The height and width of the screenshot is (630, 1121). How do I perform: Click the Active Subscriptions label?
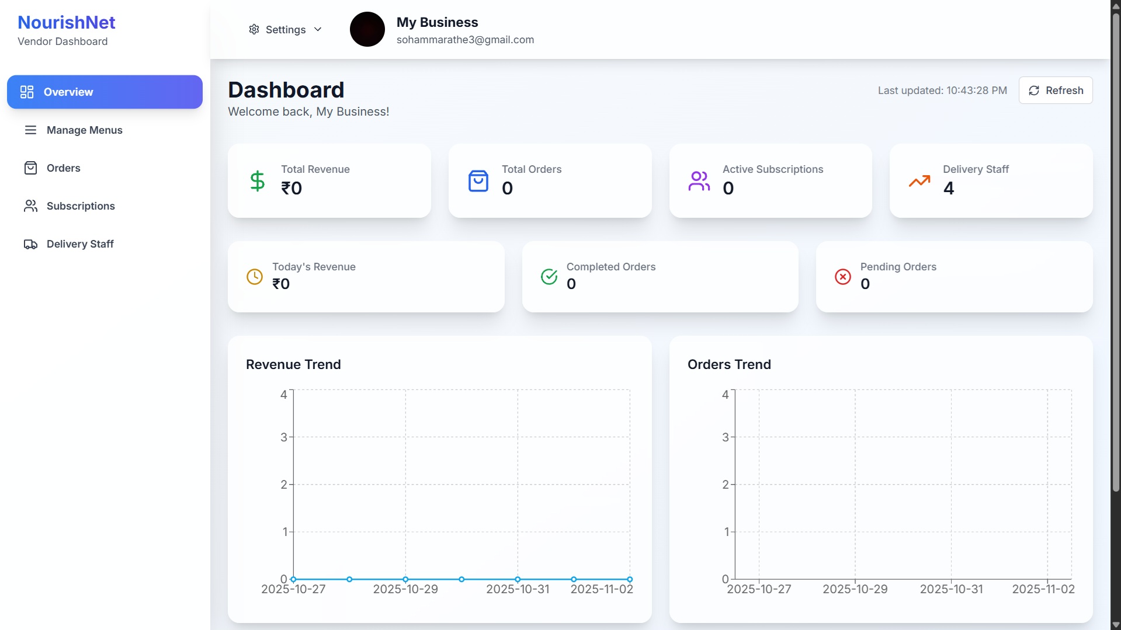tap(773, 169)
